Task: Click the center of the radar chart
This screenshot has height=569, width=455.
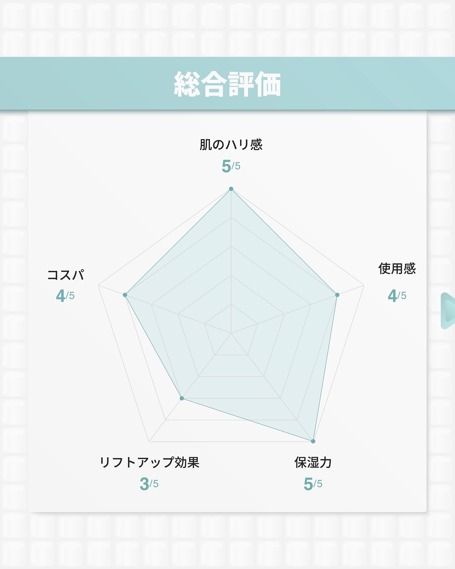Action: (231, 333)
